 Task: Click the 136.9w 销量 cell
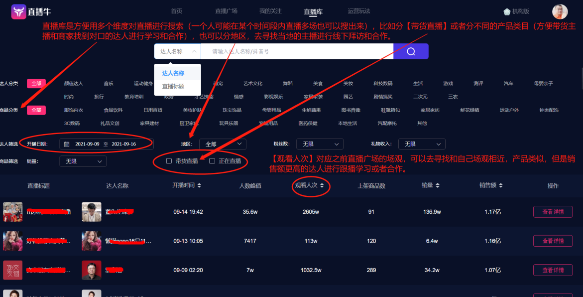tap(432, 212)
